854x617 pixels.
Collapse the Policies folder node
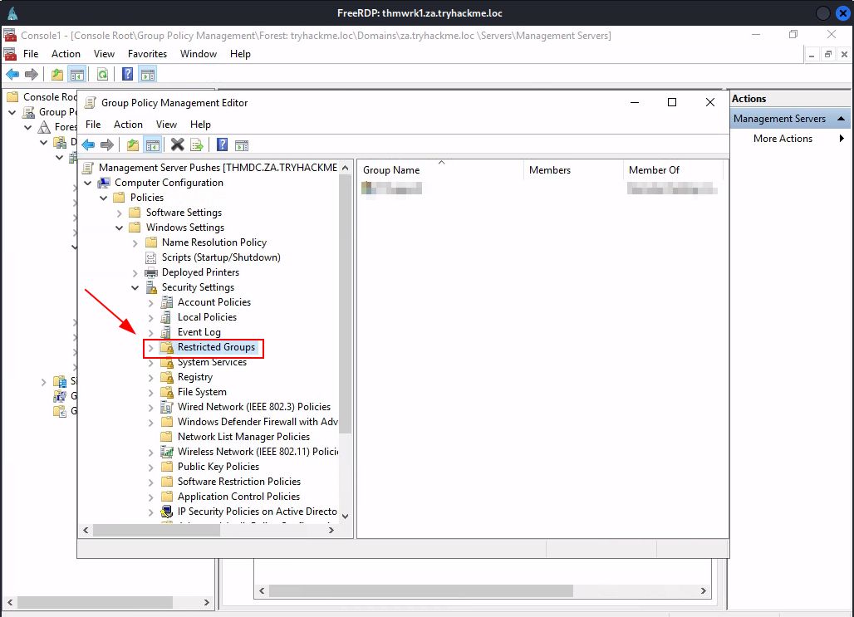(x=104, y=198)
